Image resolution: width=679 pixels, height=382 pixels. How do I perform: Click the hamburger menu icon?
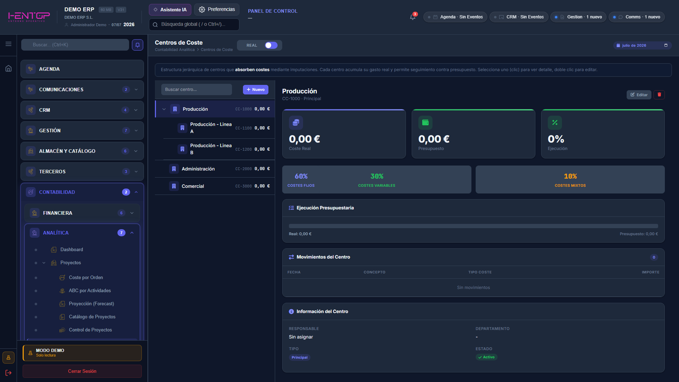pyautogui.click(x=8, y=44)
